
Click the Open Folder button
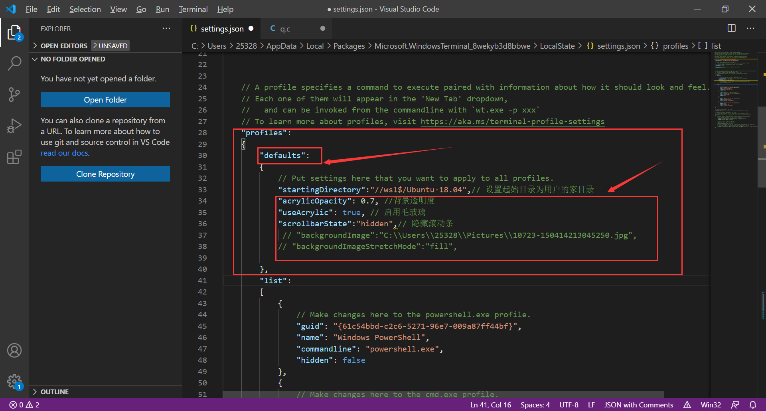[x=105, y=100]
